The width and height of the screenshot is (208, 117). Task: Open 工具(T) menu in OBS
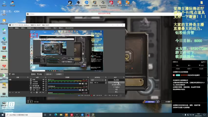tap(55, 28)
